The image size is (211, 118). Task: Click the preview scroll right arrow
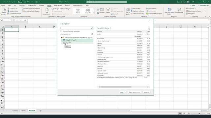click(148, 87)
